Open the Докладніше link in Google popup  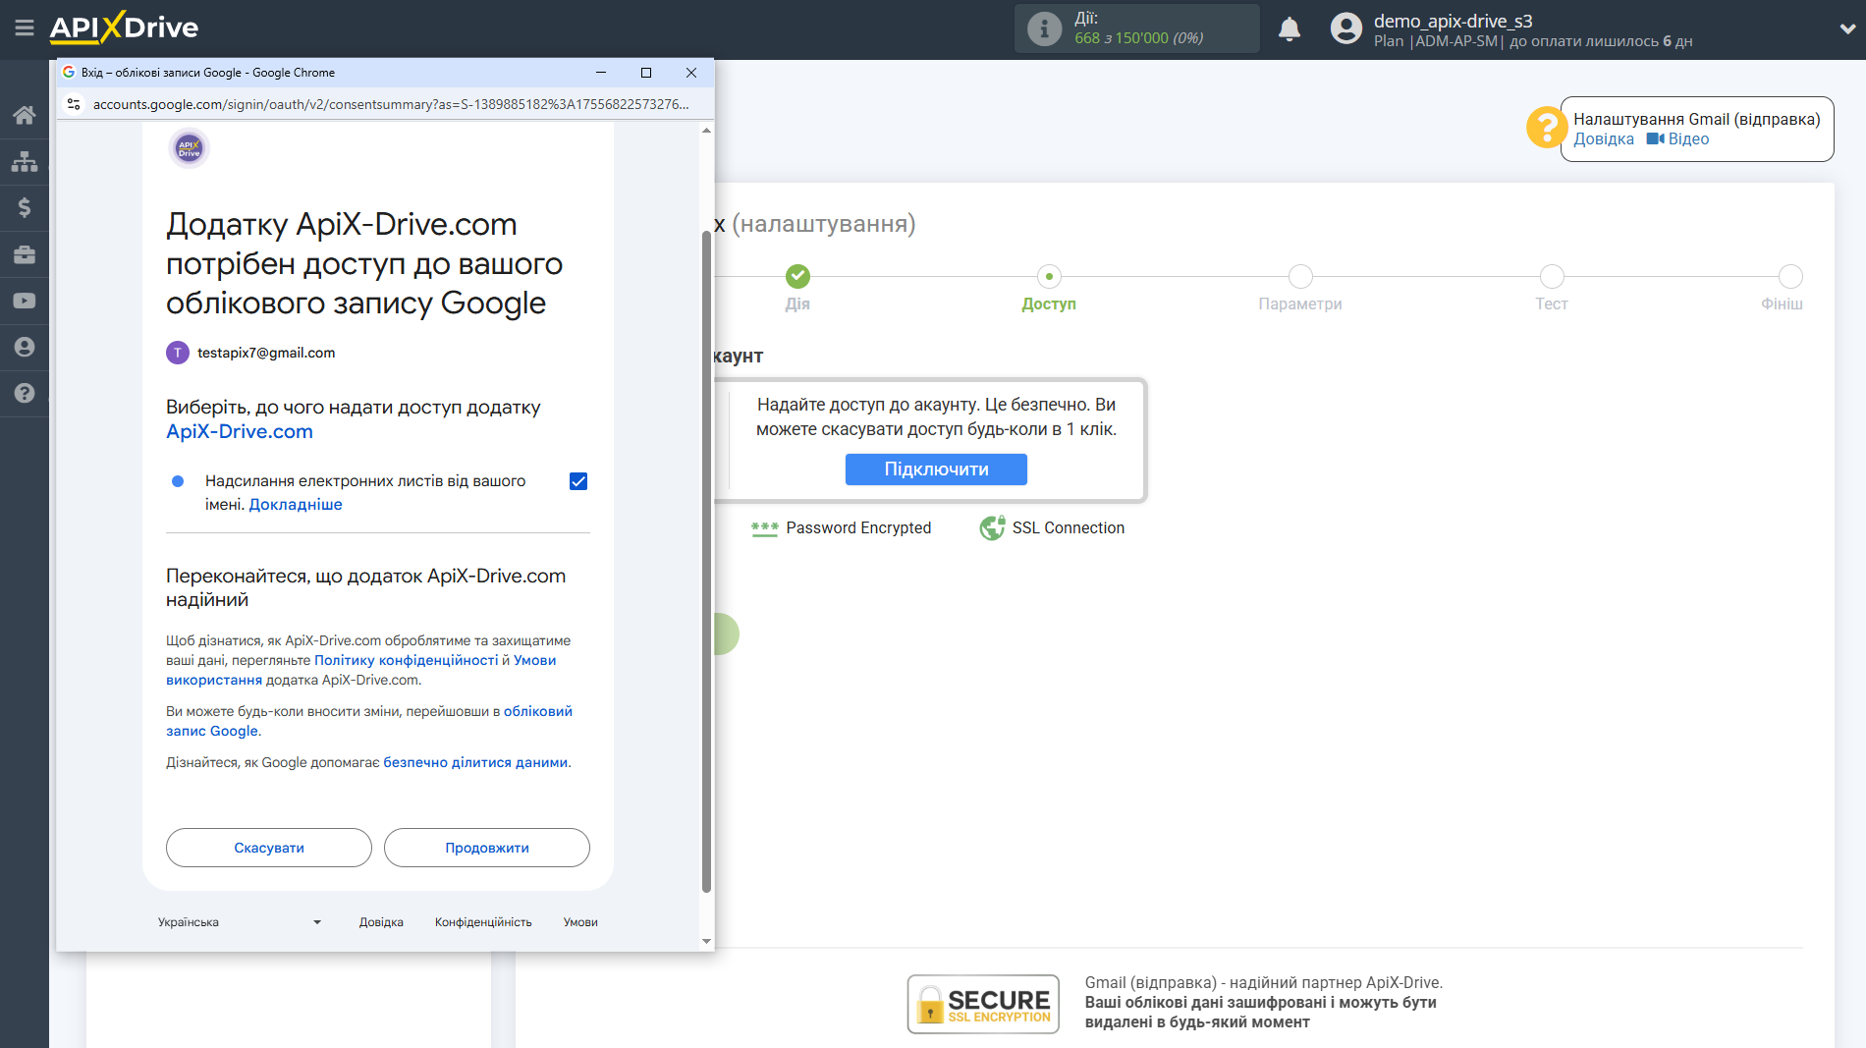(x=296, y=505)
